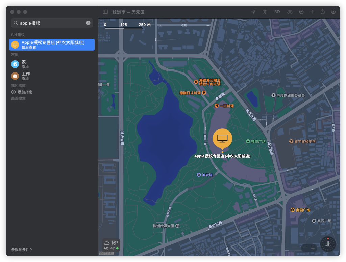346x262 pixels.
Task: Open the map mode picker
Action: click(x=265, y=12)
